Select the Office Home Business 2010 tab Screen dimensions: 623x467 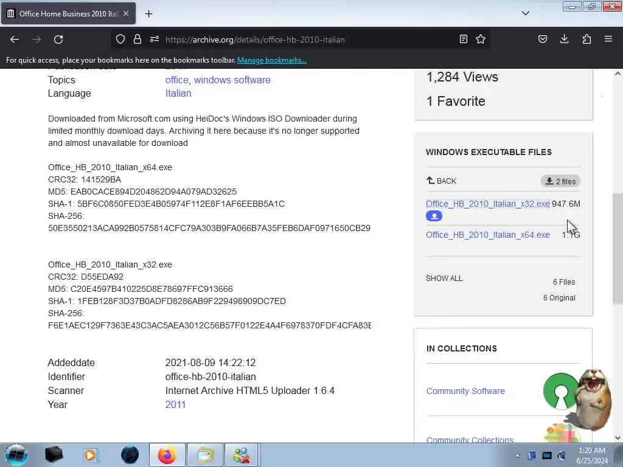coord(68,13)
